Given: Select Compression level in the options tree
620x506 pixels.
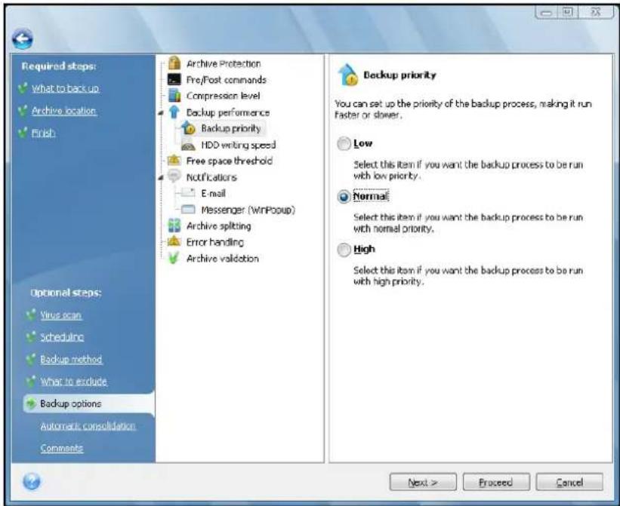Looking at the screenshot, I should (x=223, y=96).
